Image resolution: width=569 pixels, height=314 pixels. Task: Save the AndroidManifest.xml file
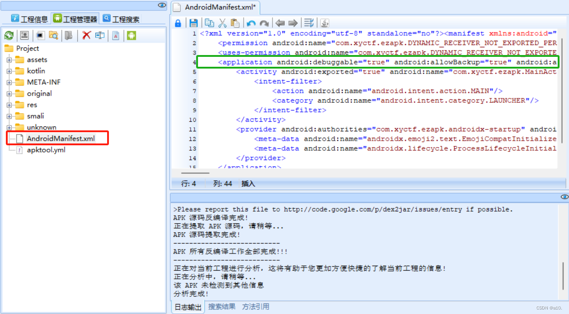pyautogui.click(x=194, y=23)
